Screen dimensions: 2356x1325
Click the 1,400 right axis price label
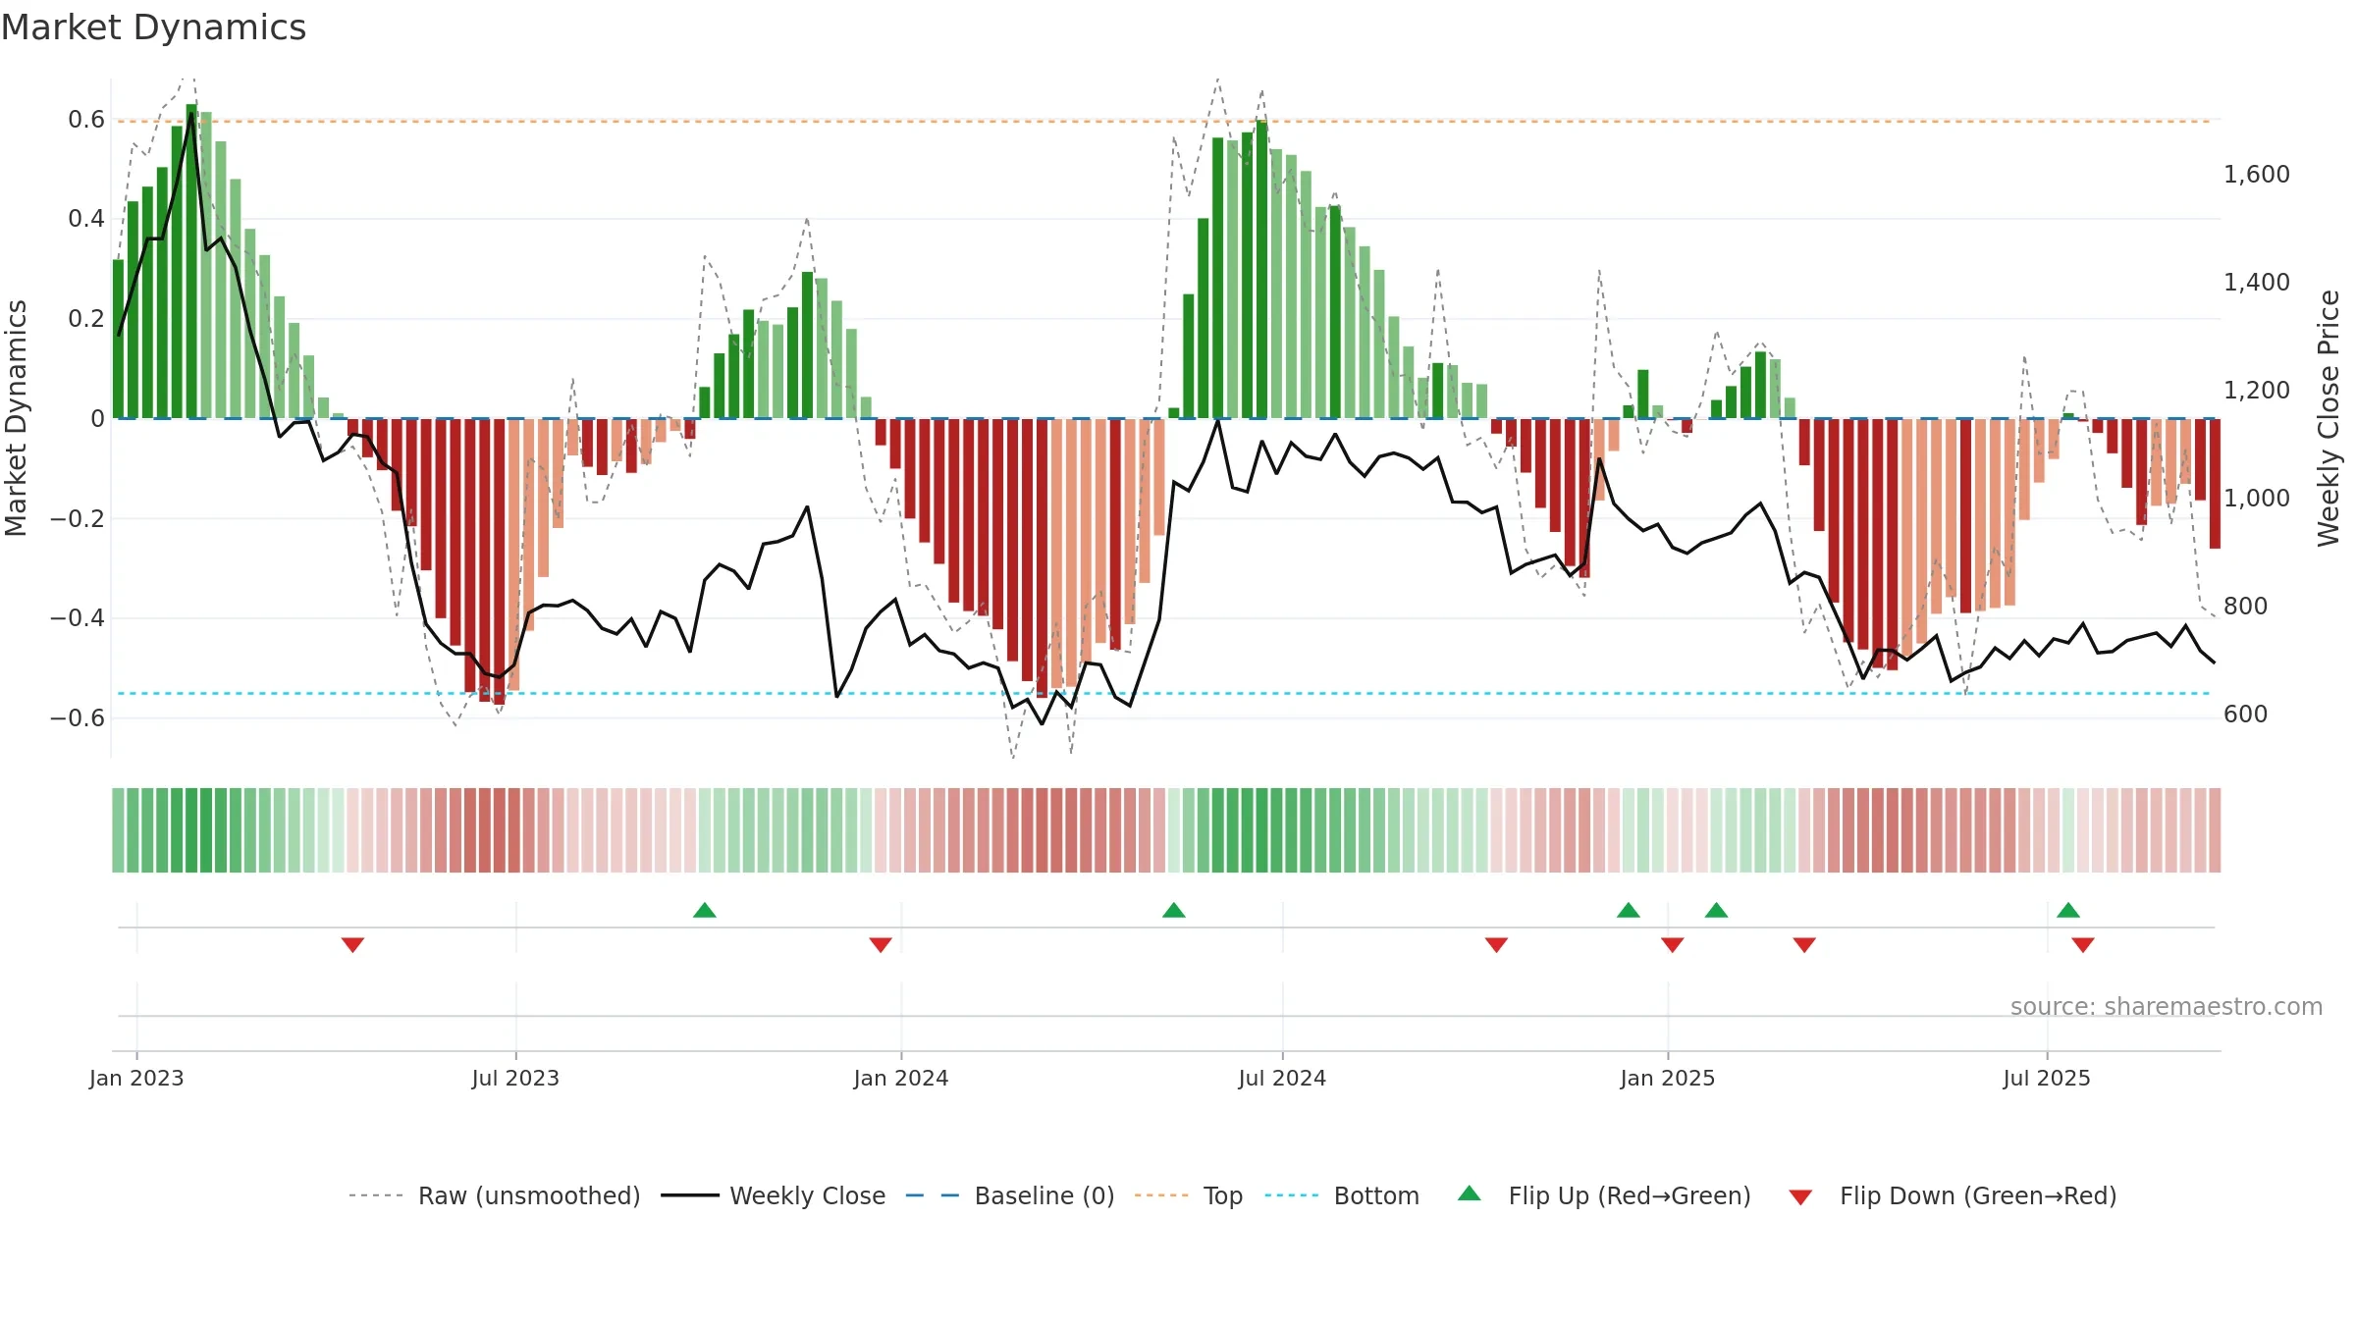pos(2257,283)
